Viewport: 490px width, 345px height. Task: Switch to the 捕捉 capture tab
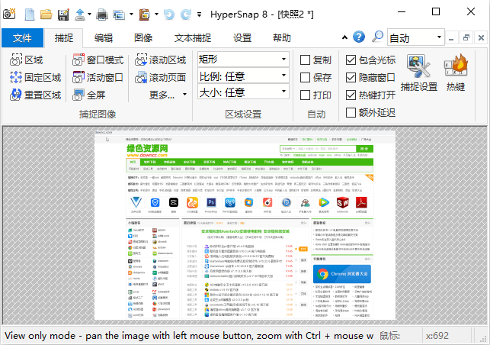point(64,38)
